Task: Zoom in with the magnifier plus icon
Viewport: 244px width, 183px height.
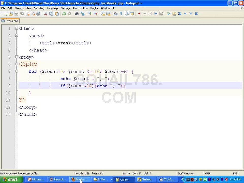Action: click(90, 14)
